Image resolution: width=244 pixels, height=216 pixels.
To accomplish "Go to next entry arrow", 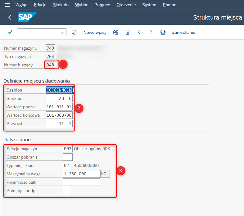I will pos(151,32).
